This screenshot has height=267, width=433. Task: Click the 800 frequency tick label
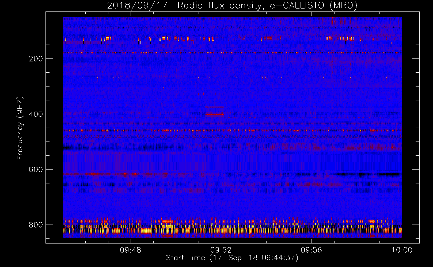[36, 225]
